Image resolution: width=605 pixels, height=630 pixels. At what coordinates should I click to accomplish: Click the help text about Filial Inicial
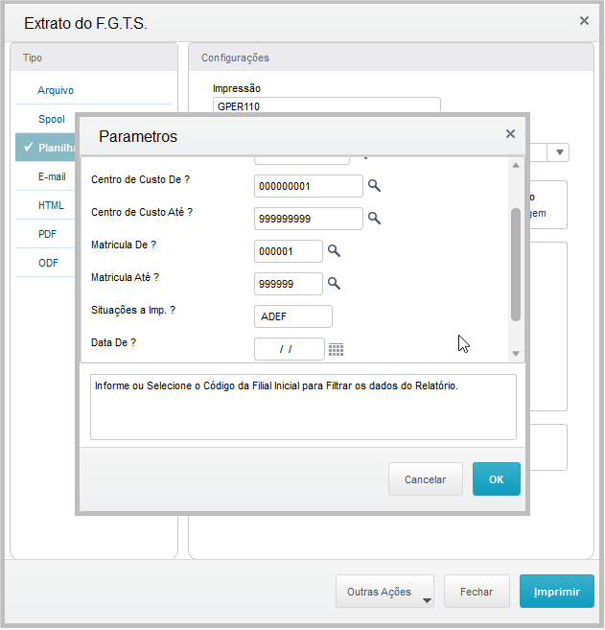coord(276,385)
